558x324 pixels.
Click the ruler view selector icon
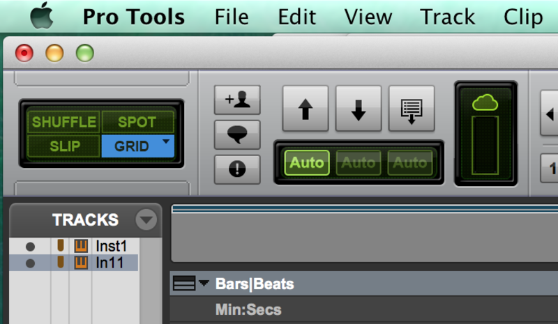click(184, 283)
